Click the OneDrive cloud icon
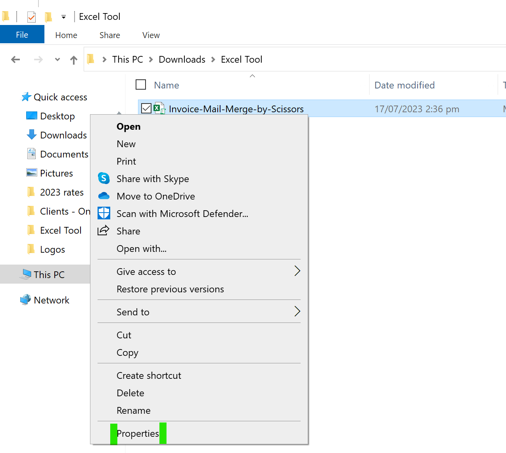The image size is (506, 453). tap(103, 196)
